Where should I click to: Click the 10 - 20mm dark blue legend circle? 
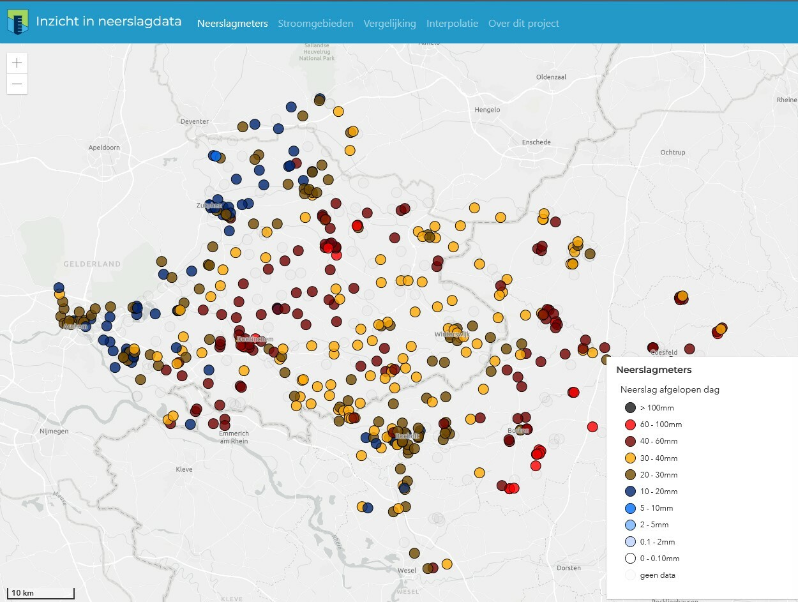pyautogui.click(x=631, y=492)
